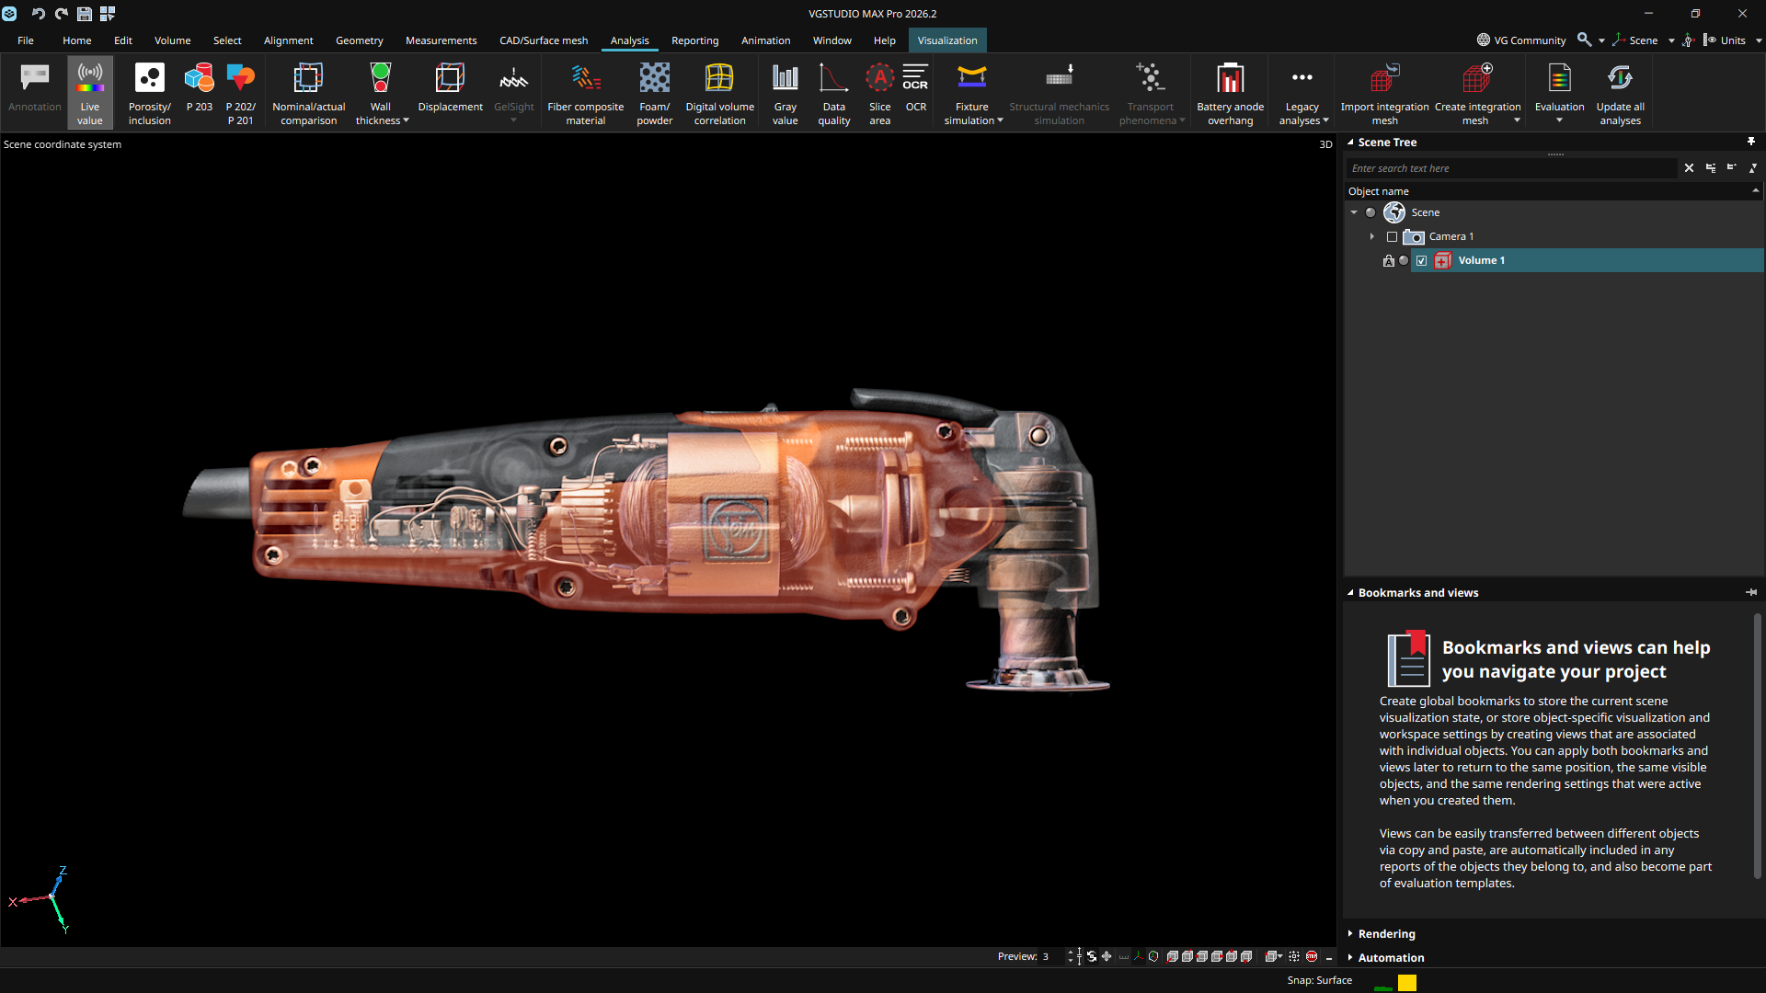Open the Porosity/inclusion analysis
This screenshot has width=1766, height=993.
[150, 93]
